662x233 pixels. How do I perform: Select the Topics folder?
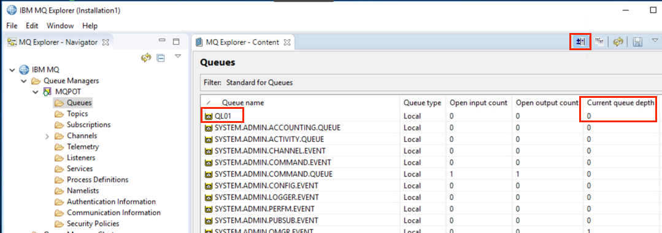[x=77, y=114]
